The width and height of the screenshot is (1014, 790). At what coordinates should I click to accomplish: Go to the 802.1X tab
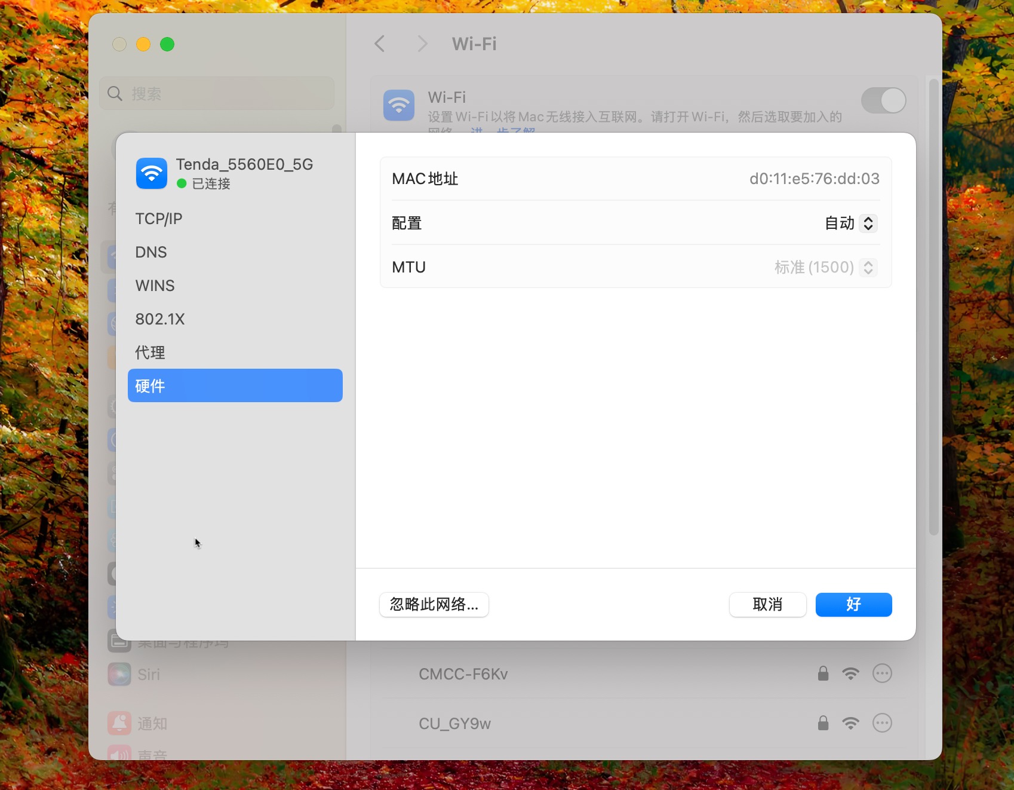(x=160, y=319)
